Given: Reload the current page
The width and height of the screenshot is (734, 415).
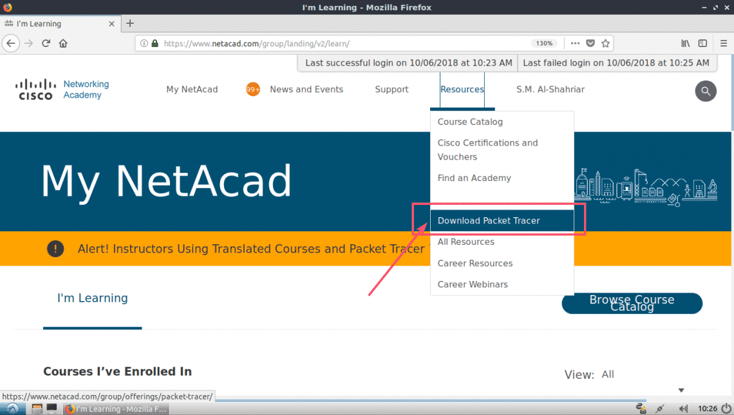Looking at the screenshot, I should (46, 44).
